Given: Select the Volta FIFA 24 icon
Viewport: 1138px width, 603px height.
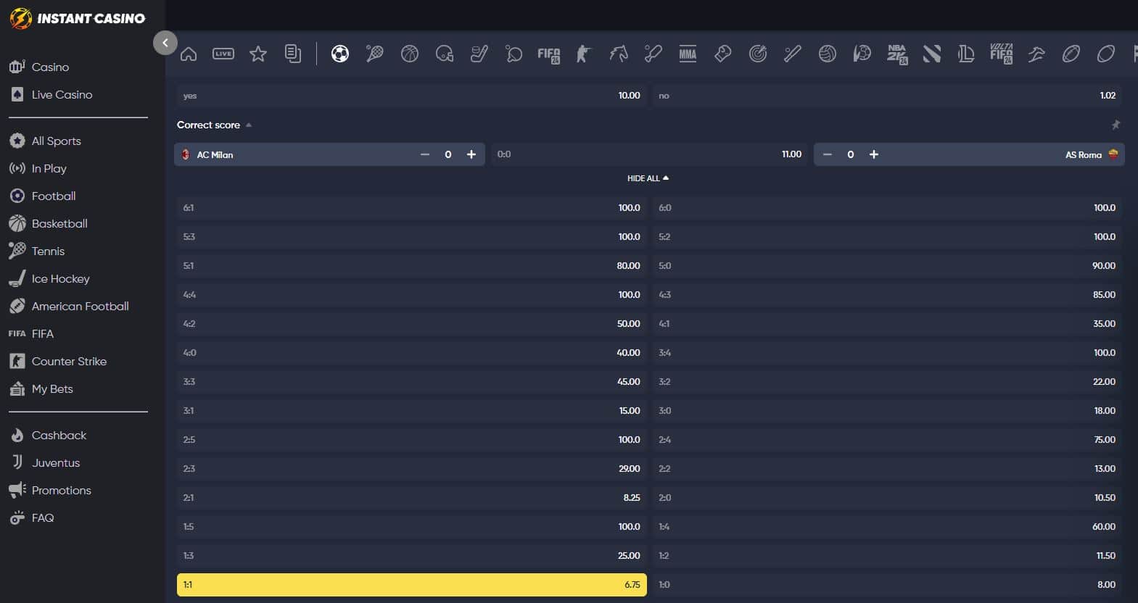Looking at the screenshot, I should tap(1002, 54).
